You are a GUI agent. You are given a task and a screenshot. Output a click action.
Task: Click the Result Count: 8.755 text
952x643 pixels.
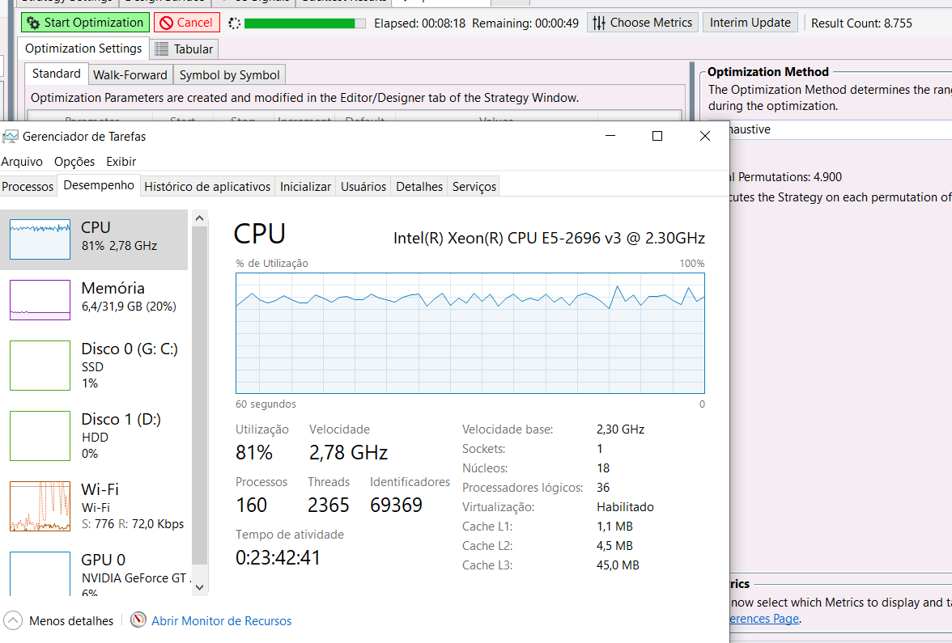(x=861, y=23)
